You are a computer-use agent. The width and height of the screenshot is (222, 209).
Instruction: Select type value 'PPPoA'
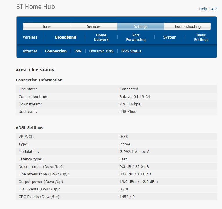click(125, 144)
